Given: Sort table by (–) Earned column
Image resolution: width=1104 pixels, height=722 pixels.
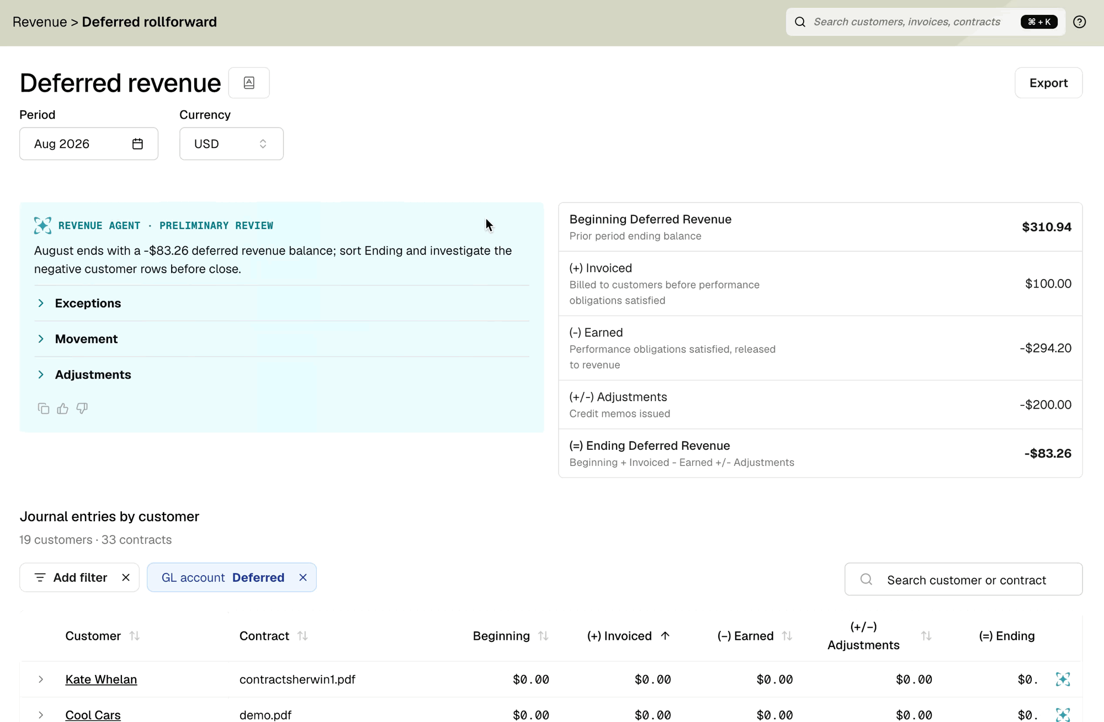Looking at the screenshot, I should (x=787, y=636).
